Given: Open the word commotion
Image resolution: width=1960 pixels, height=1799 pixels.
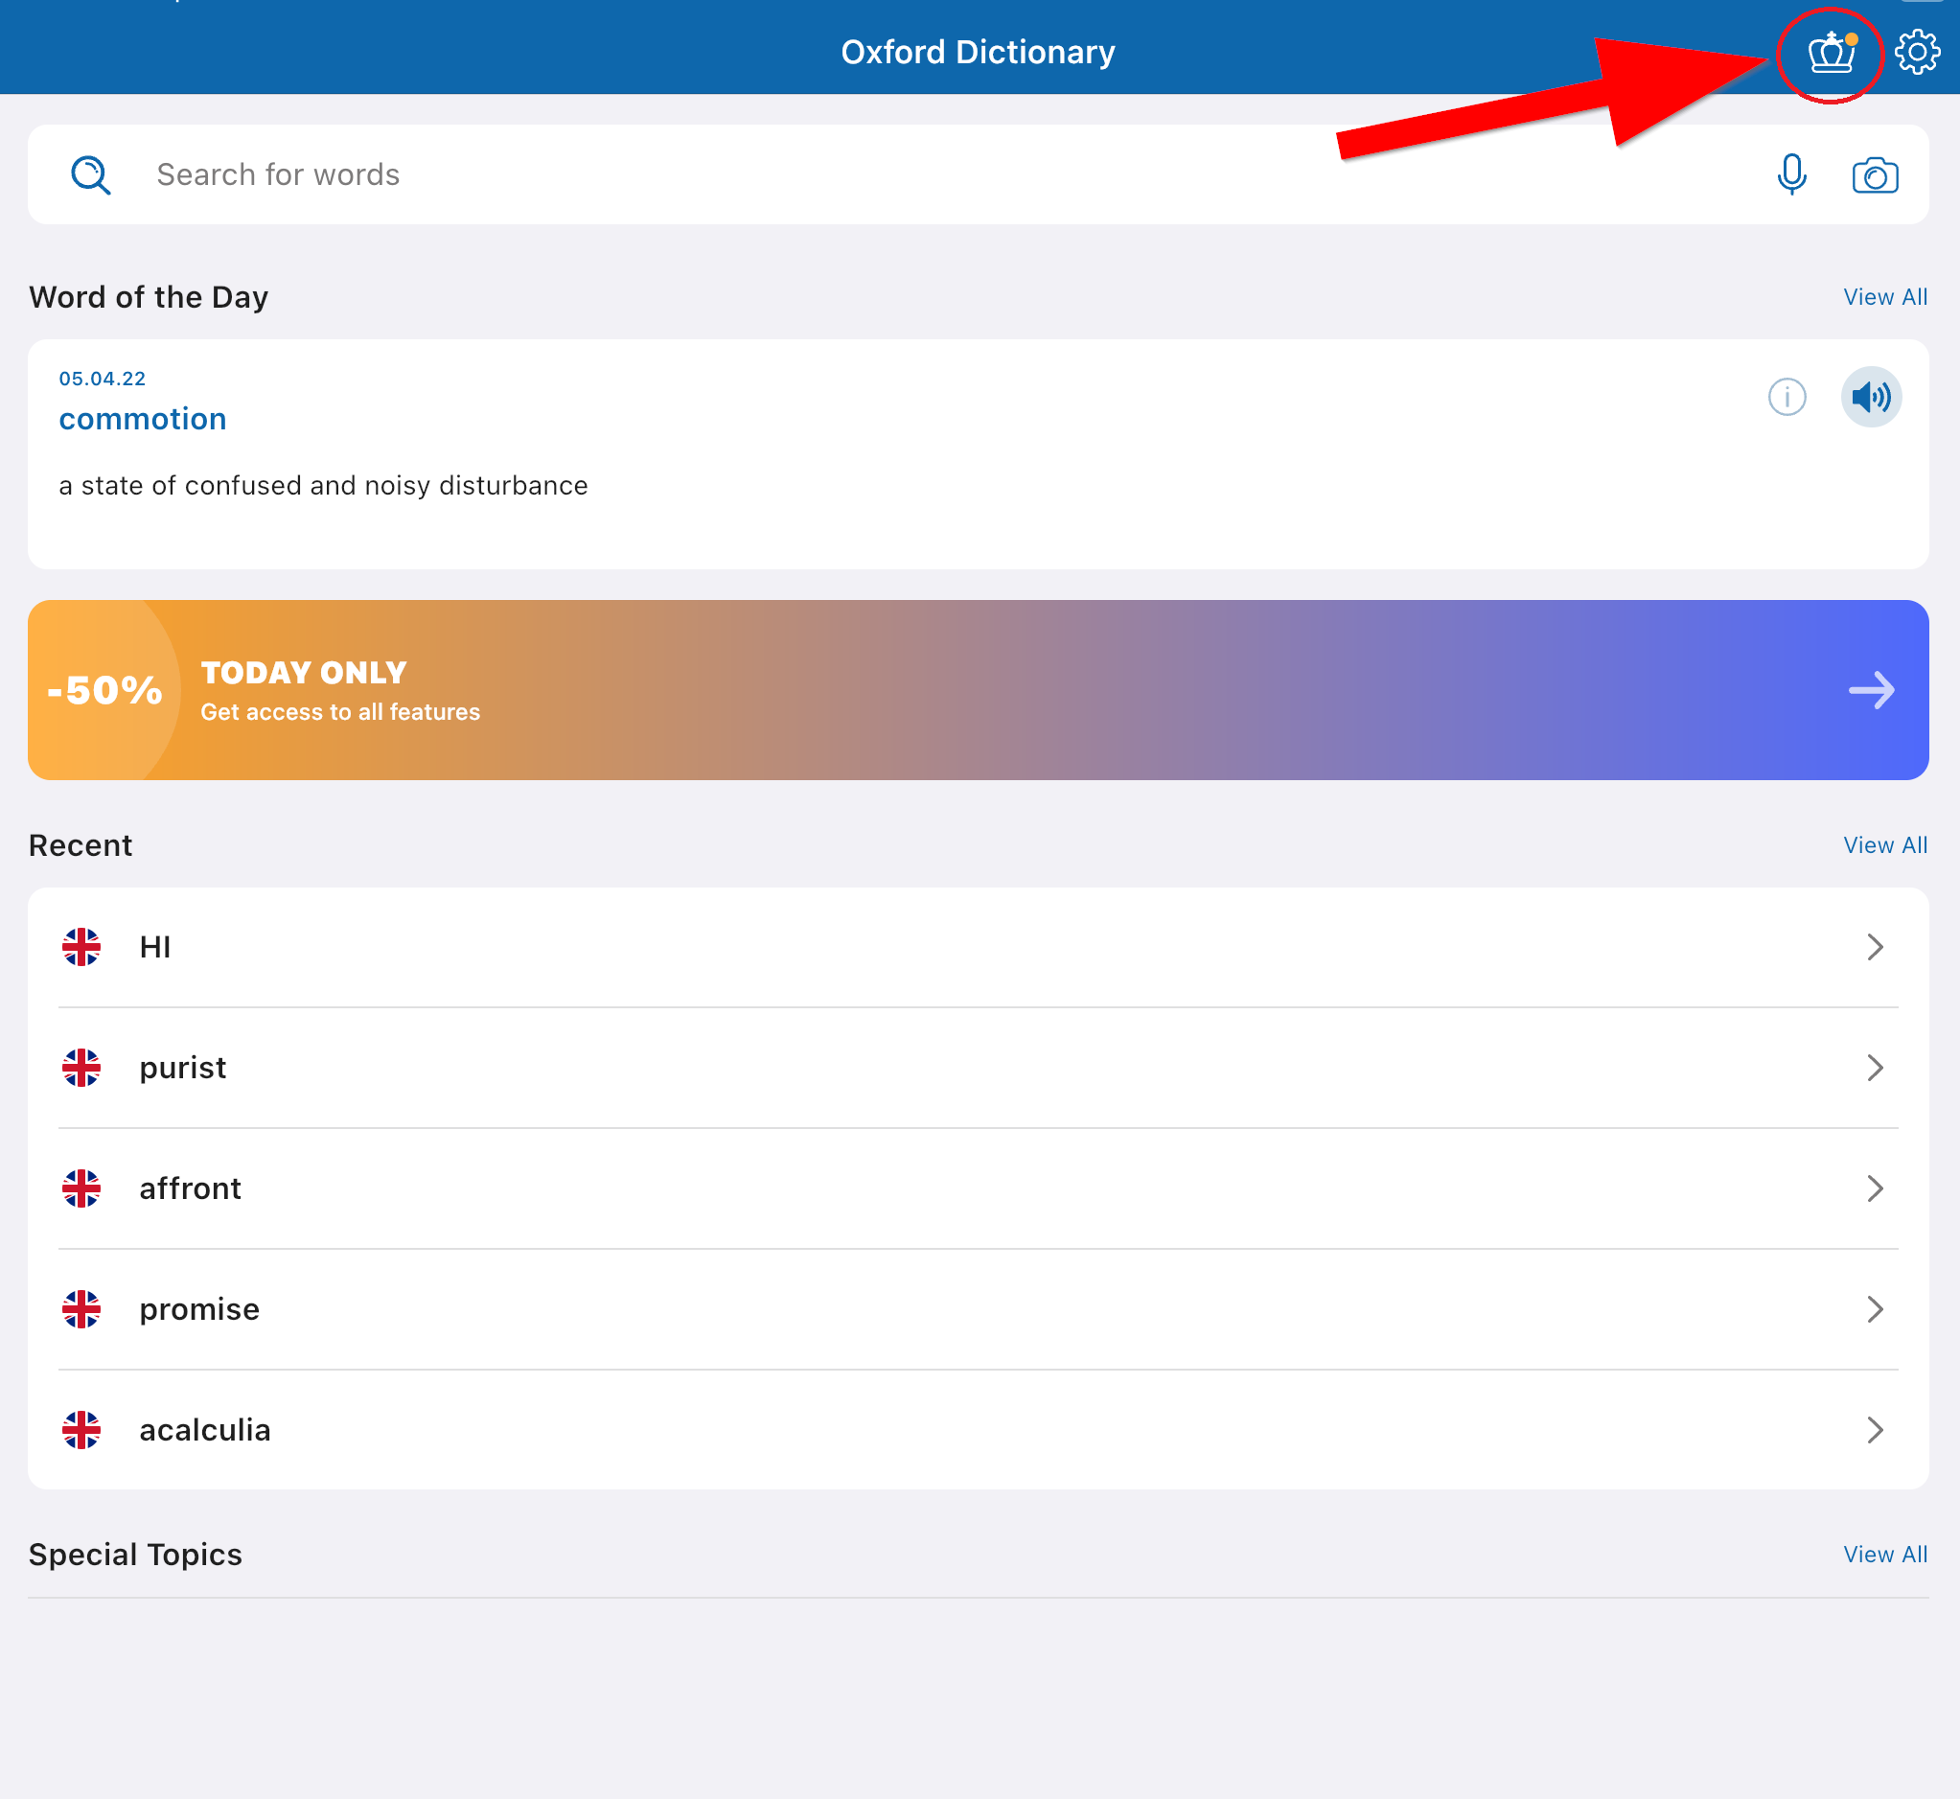Looking at the screenshot, I should [x=143, y=420].
